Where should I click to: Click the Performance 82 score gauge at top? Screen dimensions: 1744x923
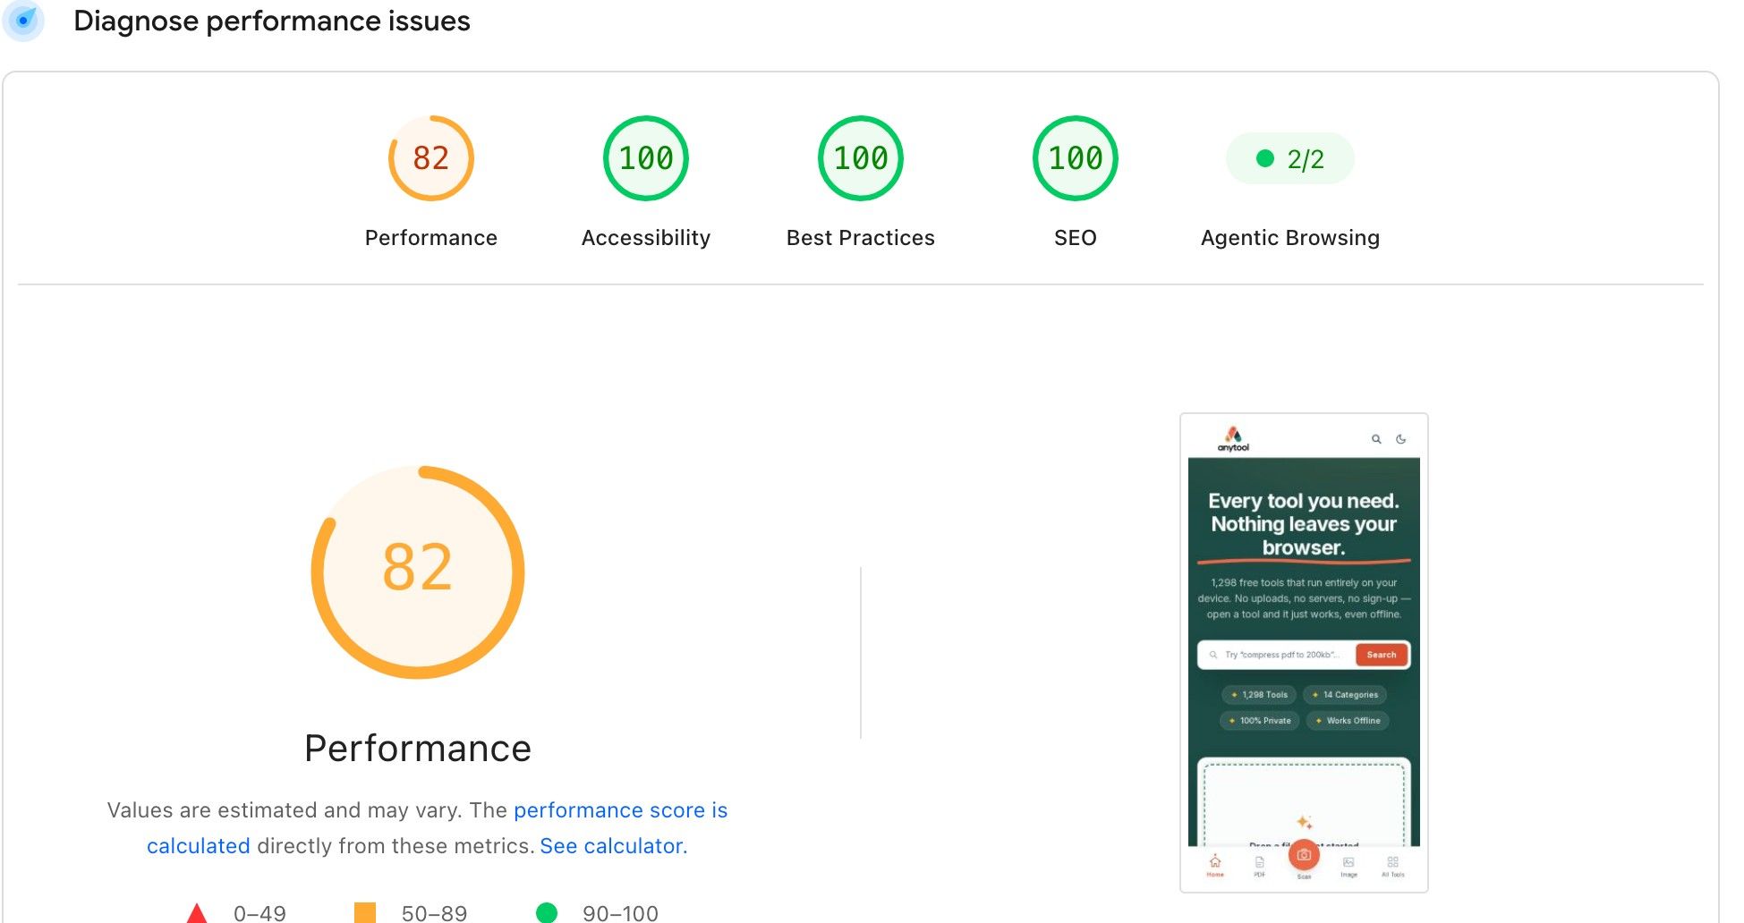coord(430,158)
